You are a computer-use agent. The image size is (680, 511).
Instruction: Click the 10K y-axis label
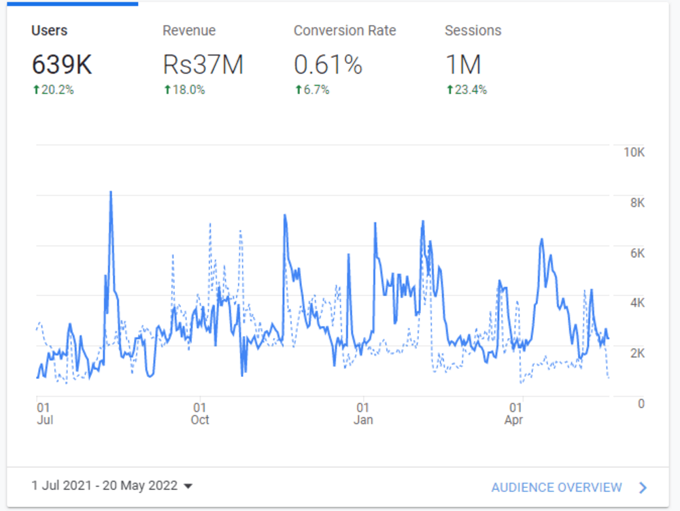click(634, 152)
